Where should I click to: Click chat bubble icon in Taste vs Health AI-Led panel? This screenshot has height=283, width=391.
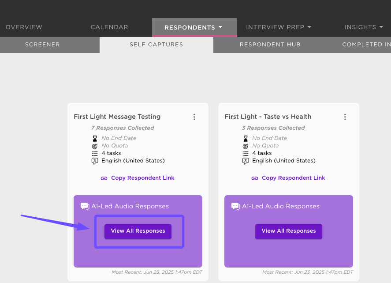click(x=236, y=206)
